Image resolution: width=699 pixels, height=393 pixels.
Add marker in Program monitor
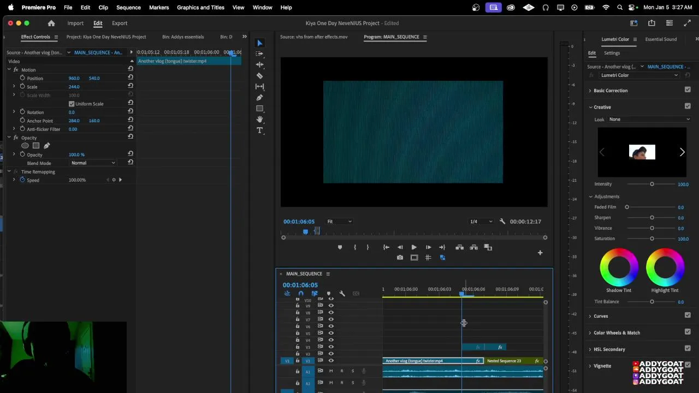click(x=340, y=247)
